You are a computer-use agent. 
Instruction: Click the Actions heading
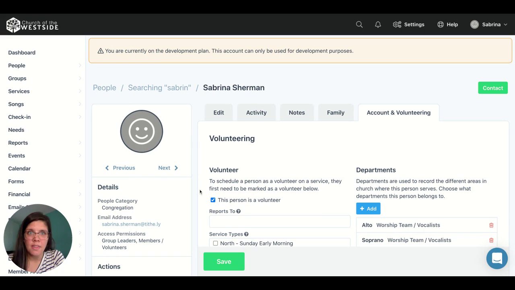(109, 267)
